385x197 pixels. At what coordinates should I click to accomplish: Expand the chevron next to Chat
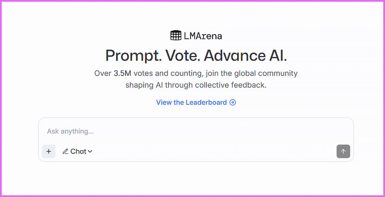[90, 152]
